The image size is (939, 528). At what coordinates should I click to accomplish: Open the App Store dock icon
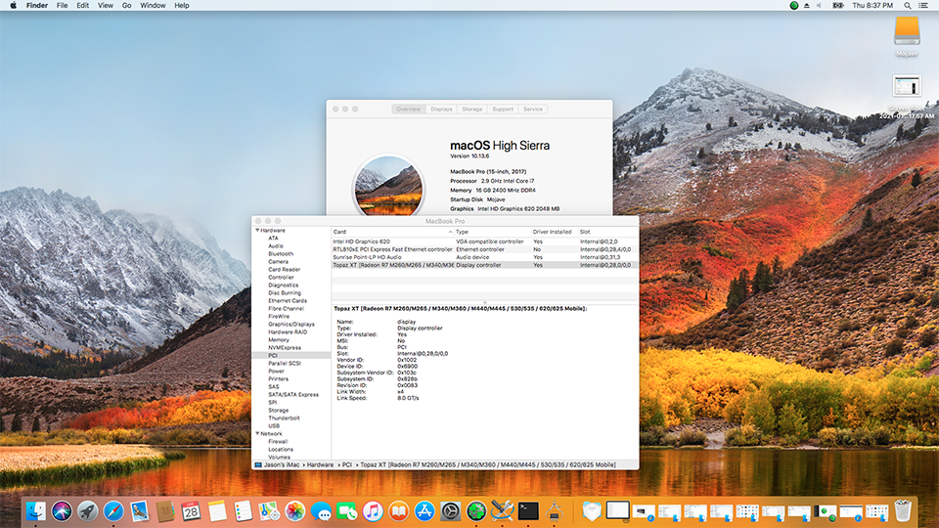coord(424,510)
